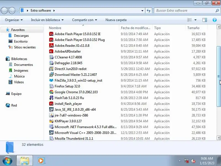This screenshot has width=221, height=166.
Task: Click the muted volume tray icon
Action: (x=193, y=161)
